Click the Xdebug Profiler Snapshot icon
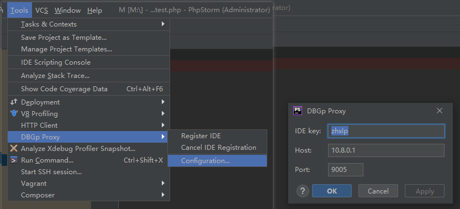 (14, 148)
